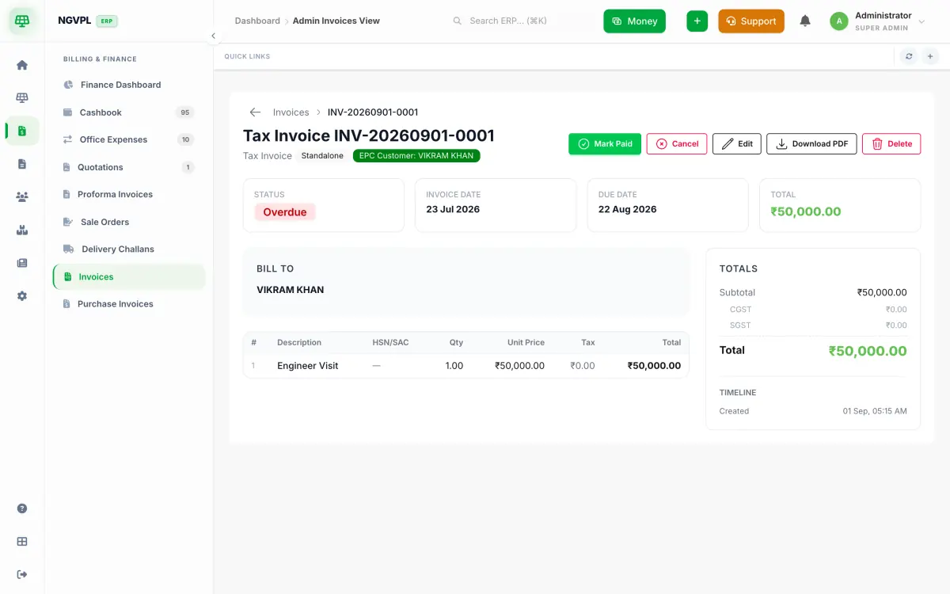Go back to the Invoices breadcrumb

(x=291, y=112)
